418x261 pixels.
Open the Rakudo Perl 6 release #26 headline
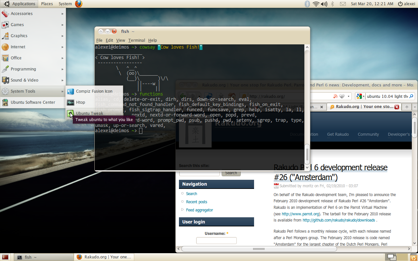point(330,172)
